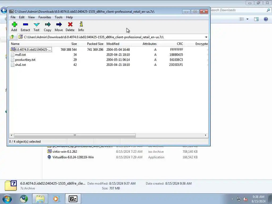272x204 pixels.
Task: Click the sha1.txt file icon
Action: coord(12,65)
